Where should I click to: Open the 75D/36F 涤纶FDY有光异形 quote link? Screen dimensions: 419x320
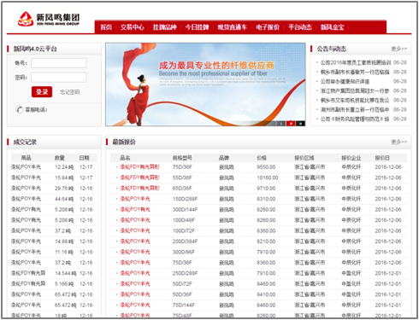139,167
